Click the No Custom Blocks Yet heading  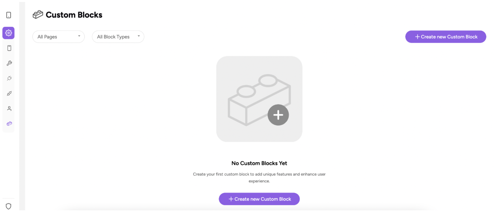(259, 163)
